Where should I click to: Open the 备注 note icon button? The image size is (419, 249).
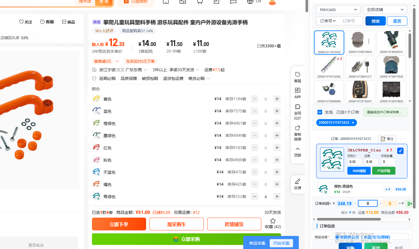pyautogui.click(x=387, y=139)
